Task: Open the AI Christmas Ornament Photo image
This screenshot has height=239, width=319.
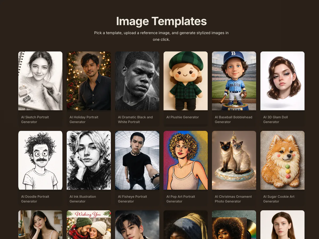Action: pyautogui.click(x=234, y=160)
